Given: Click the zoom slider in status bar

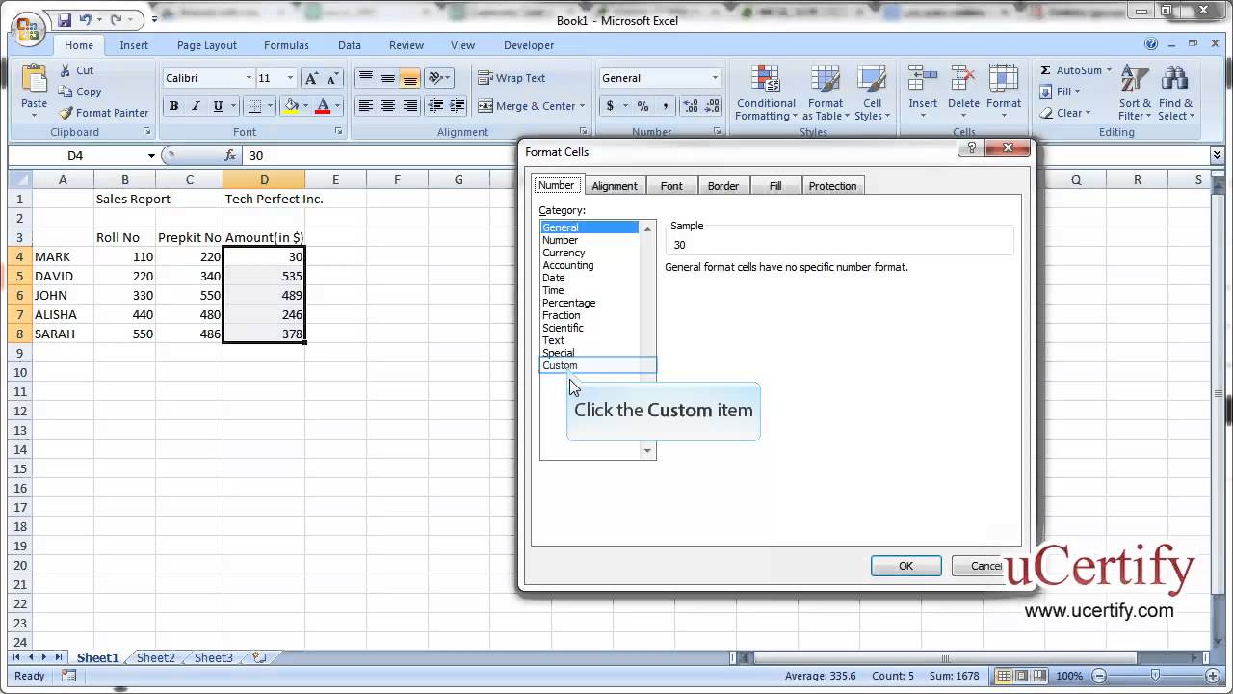Looking at the screenshot, I should (x=1154, y=676).
